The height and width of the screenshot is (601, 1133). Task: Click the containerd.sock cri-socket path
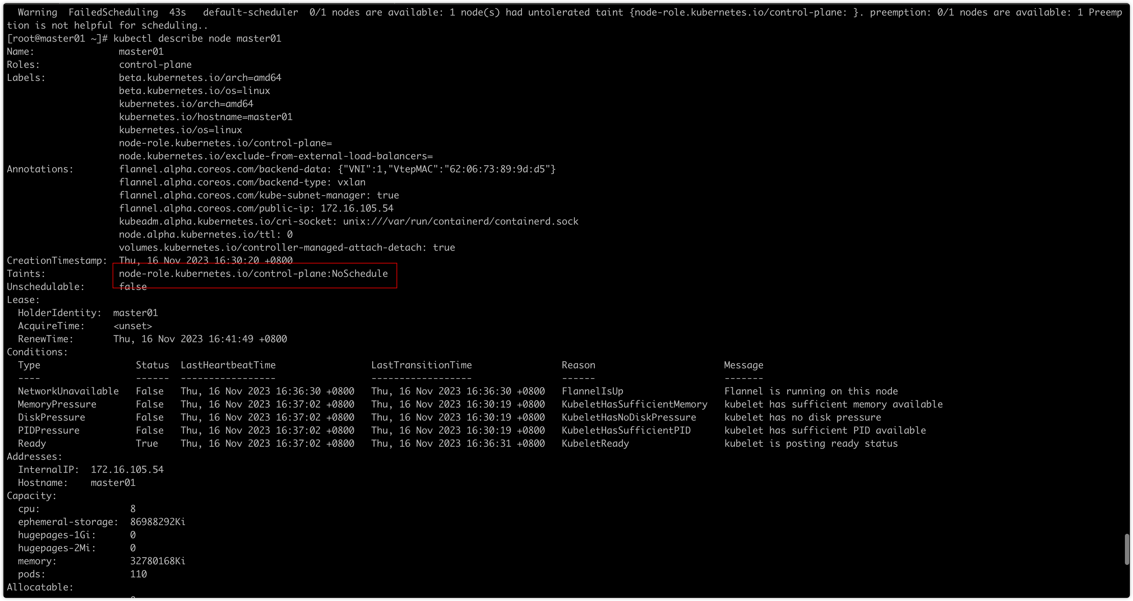(461, 221)
